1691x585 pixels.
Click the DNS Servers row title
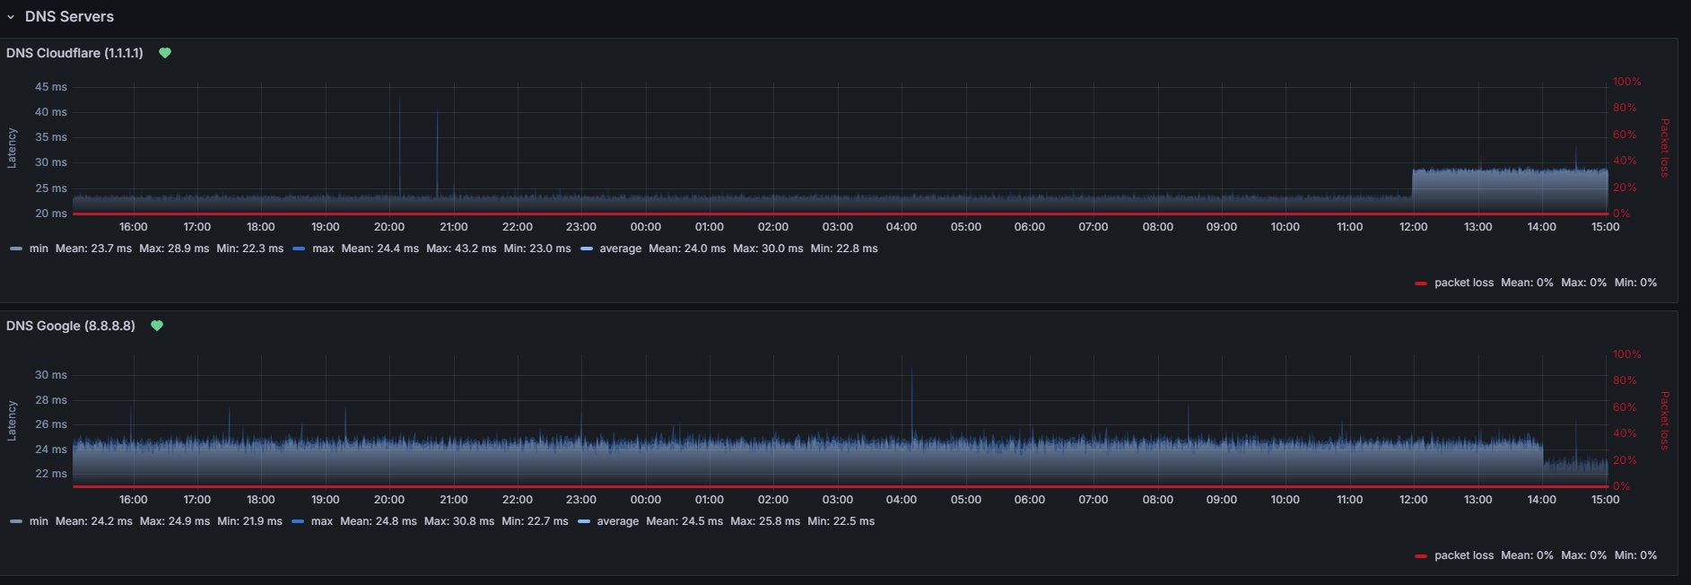(69, 17)
